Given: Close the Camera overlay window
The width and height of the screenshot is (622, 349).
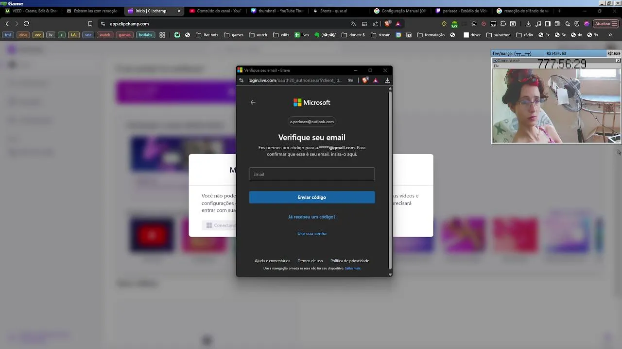Looking at the screenshot, I should 618,61.
